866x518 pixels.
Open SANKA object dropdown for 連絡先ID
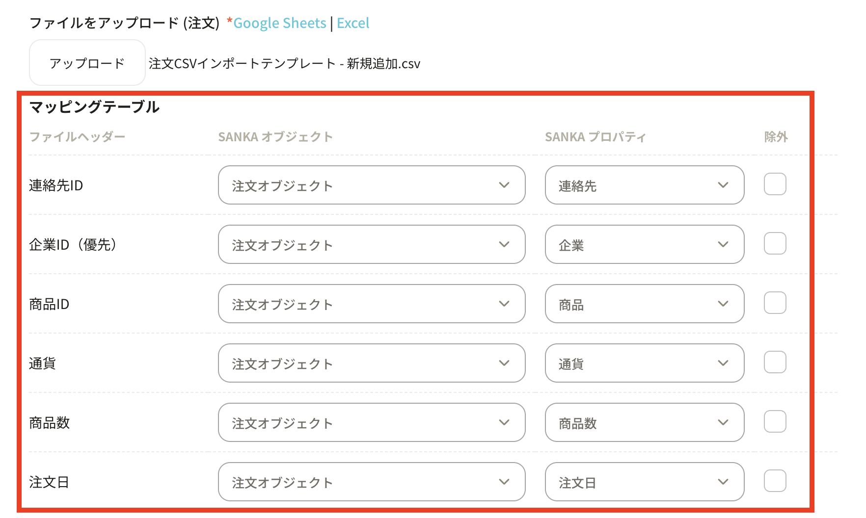[371, 185]
